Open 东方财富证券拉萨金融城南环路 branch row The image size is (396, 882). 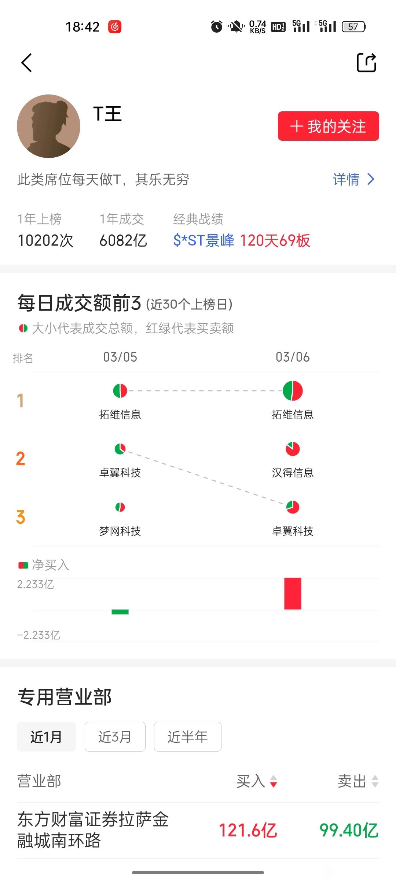tap(198, 830)
